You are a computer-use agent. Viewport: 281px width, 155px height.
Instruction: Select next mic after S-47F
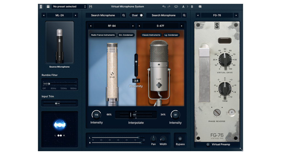pyautogui.click(x=182, y=26)
